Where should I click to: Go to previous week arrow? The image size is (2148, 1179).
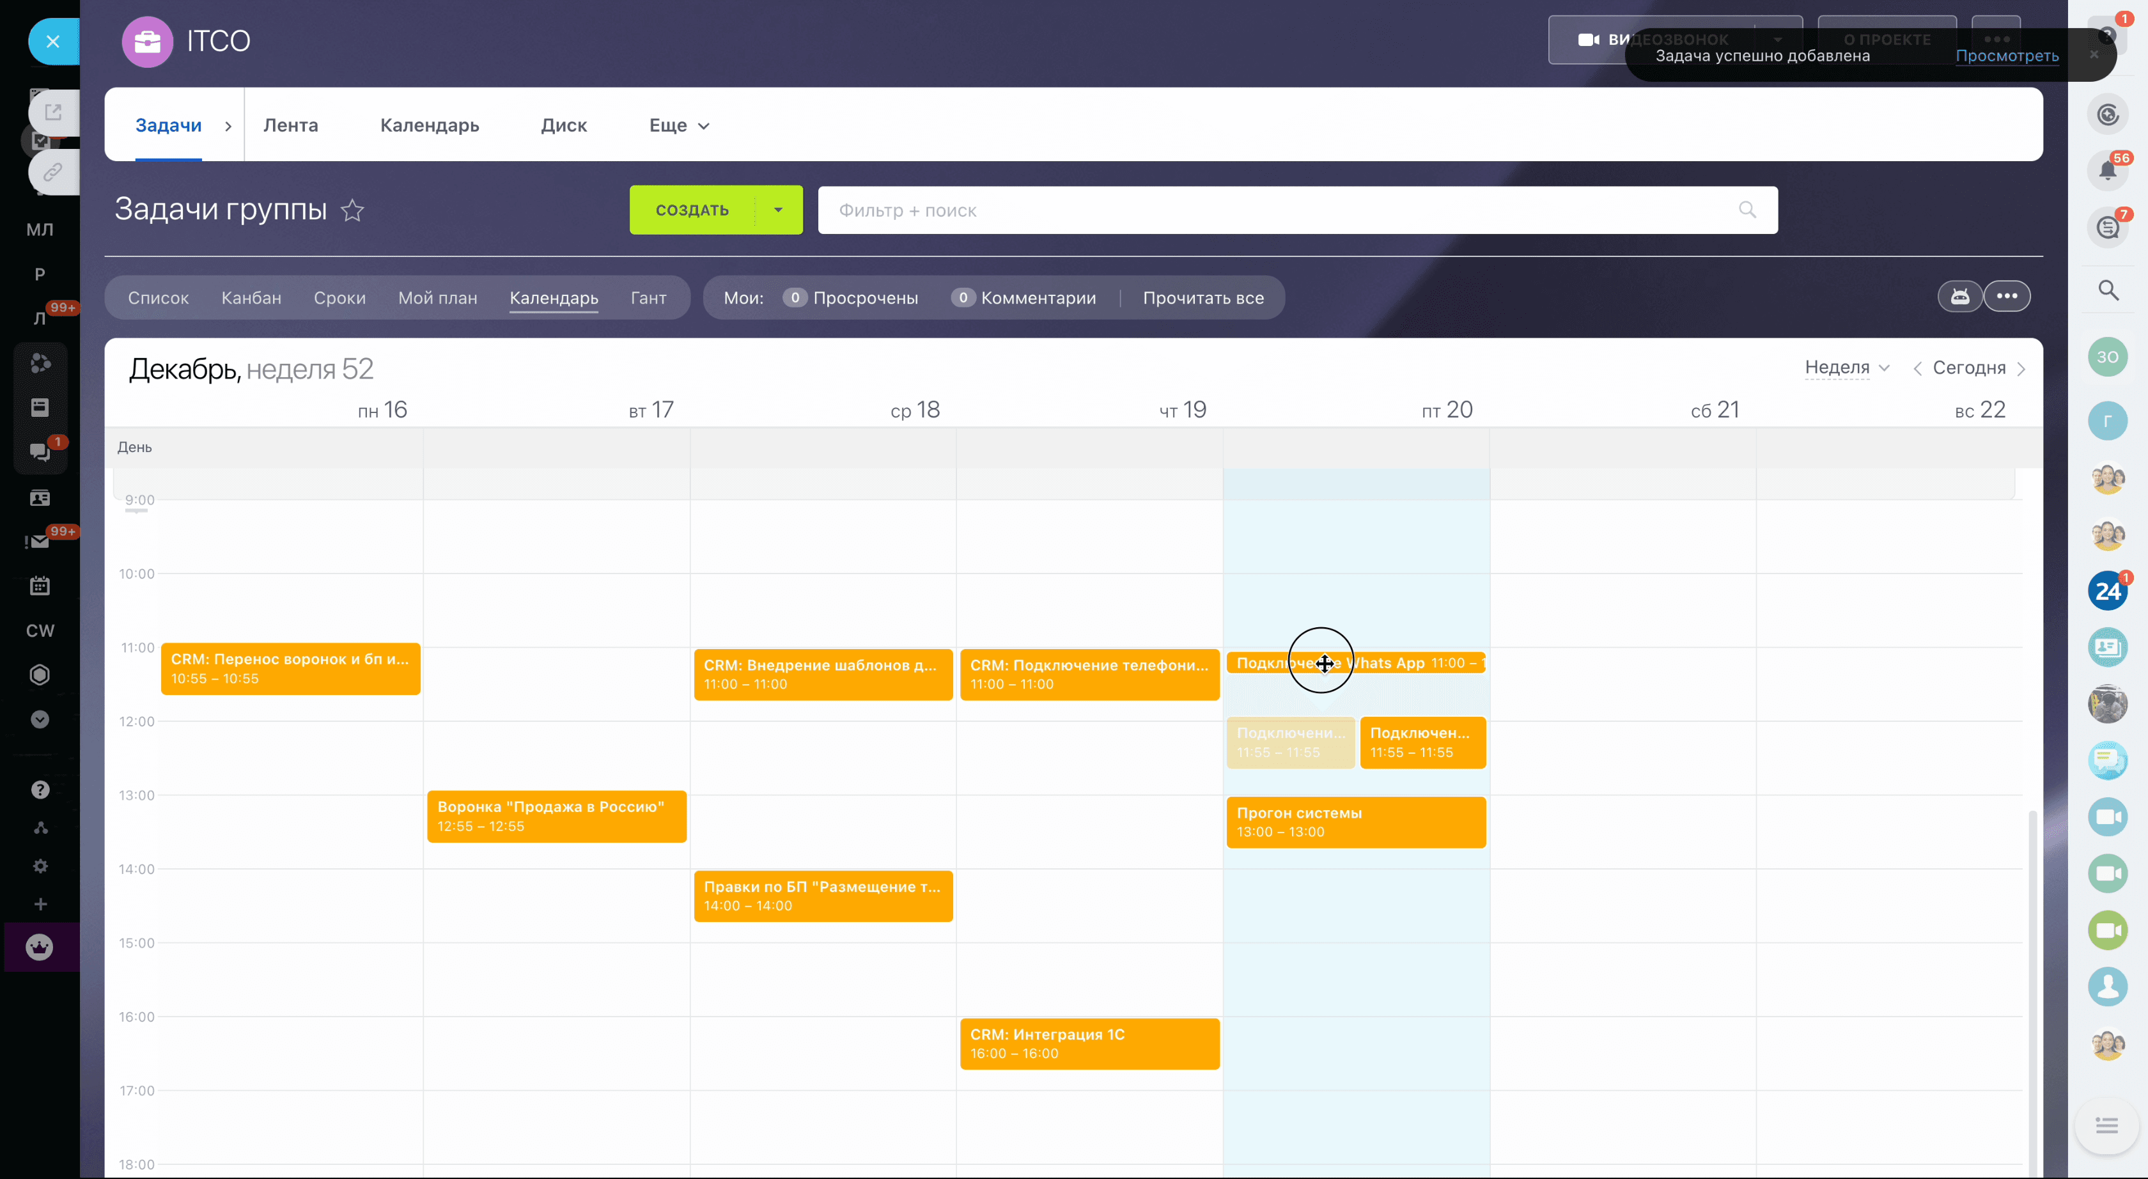(1917, 368)
